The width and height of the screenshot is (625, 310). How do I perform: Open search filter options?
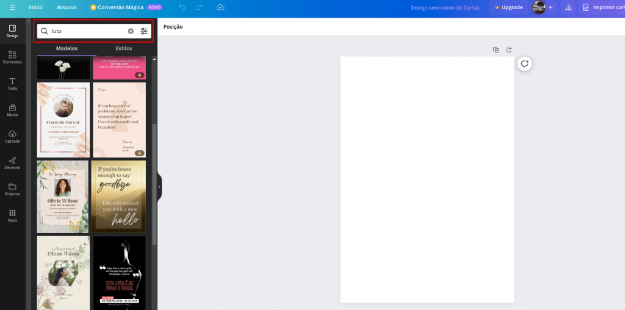point(144,31)
